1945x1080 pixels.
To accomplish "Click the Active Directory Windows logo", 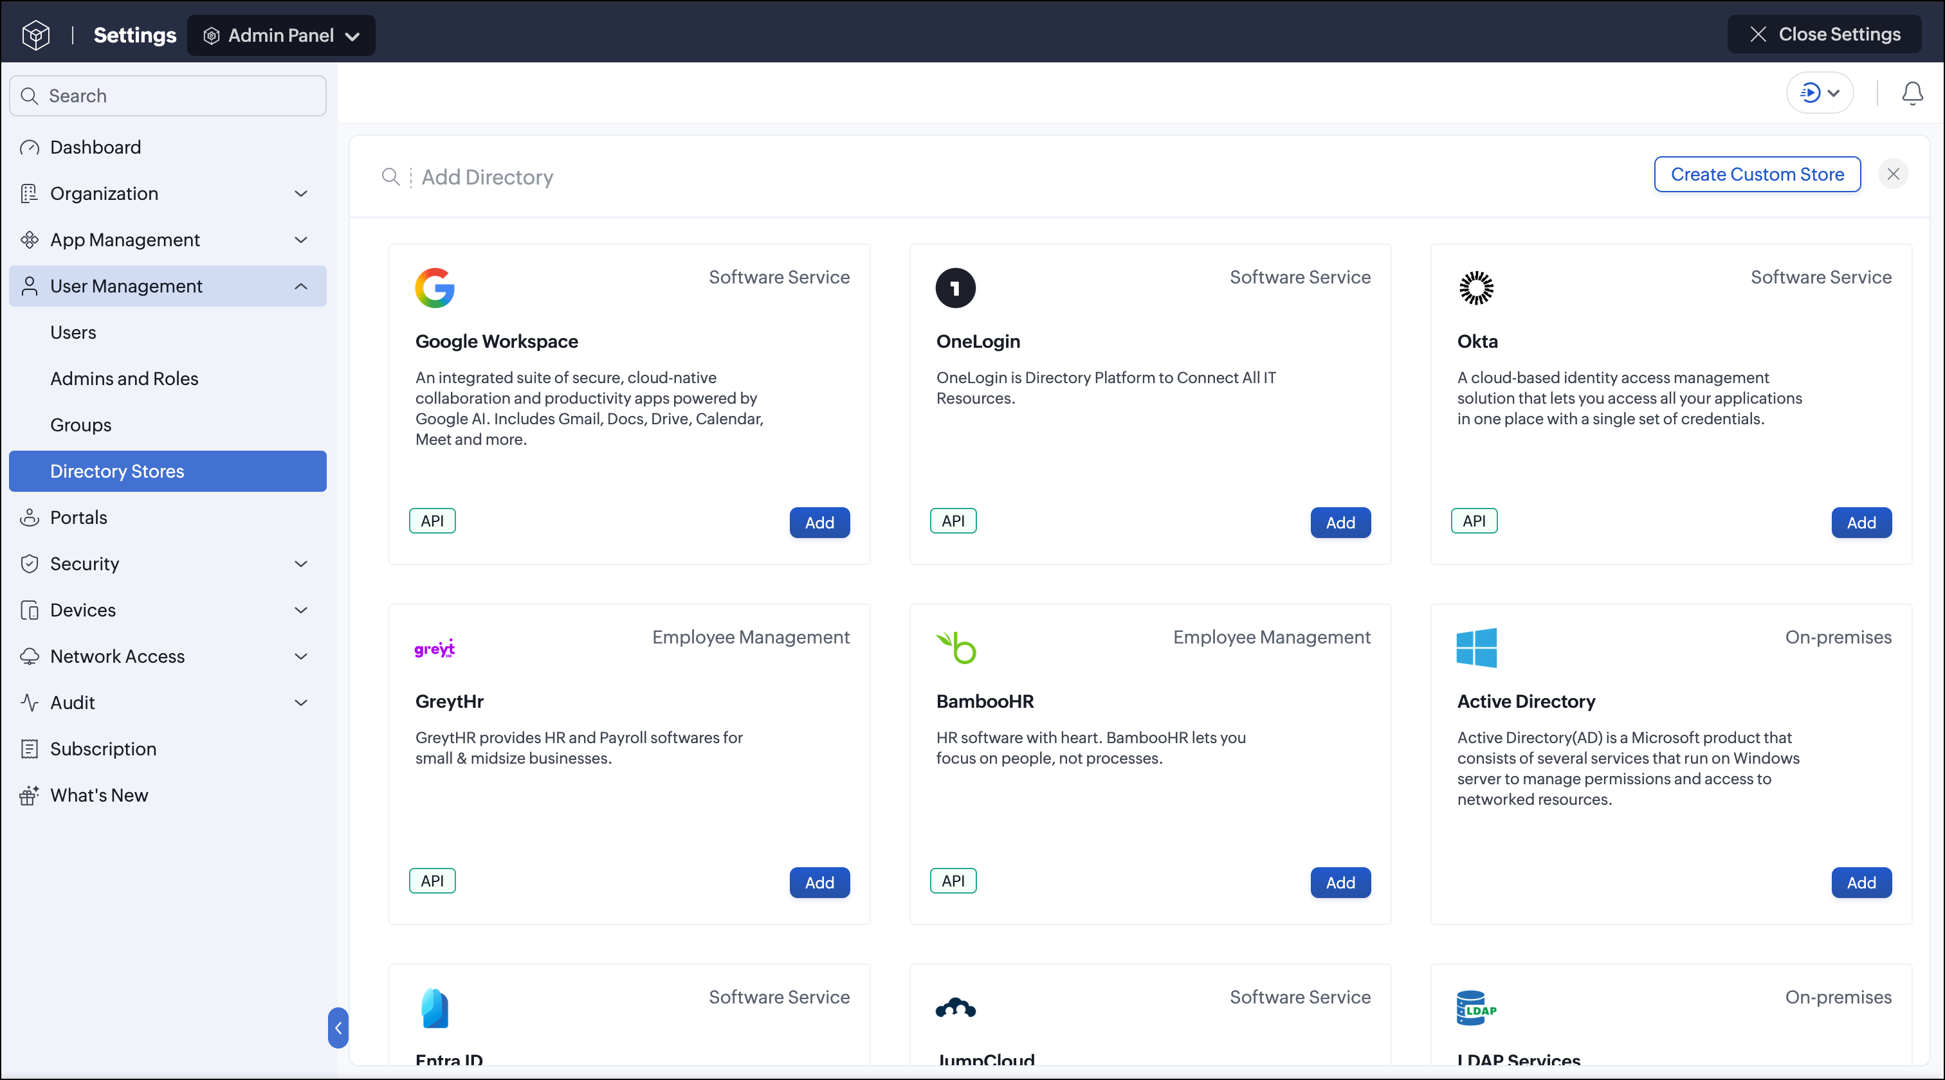I will (x=1476, y=648).
